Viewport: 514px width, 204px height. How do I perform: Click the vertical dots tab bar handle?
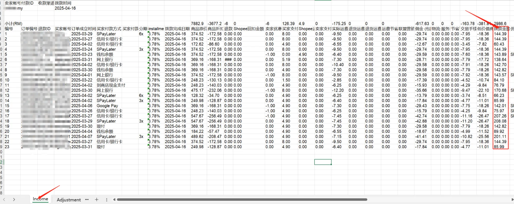pos(107,200)
